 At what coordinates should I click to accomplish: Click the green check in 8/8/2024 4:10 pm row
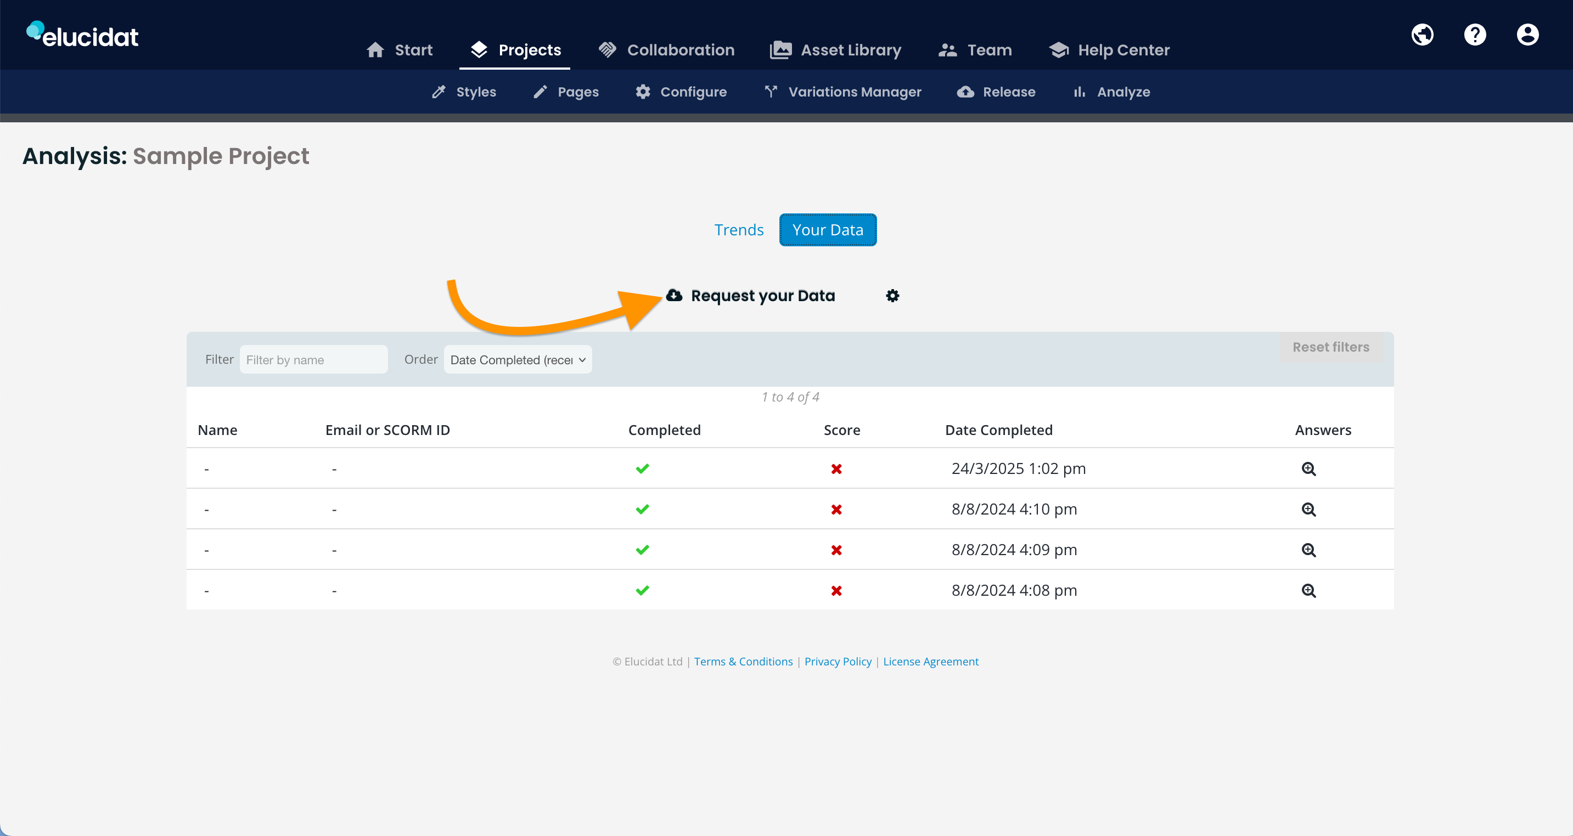[642, 510]
